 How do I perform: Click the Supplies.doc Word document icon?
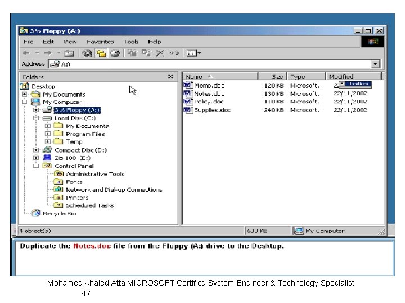188,111
